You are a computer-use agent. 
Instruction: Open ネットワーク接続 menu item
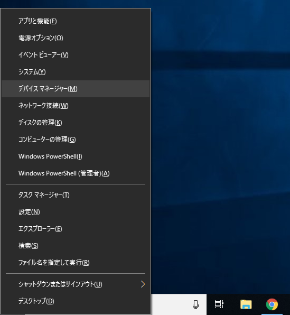76,106
